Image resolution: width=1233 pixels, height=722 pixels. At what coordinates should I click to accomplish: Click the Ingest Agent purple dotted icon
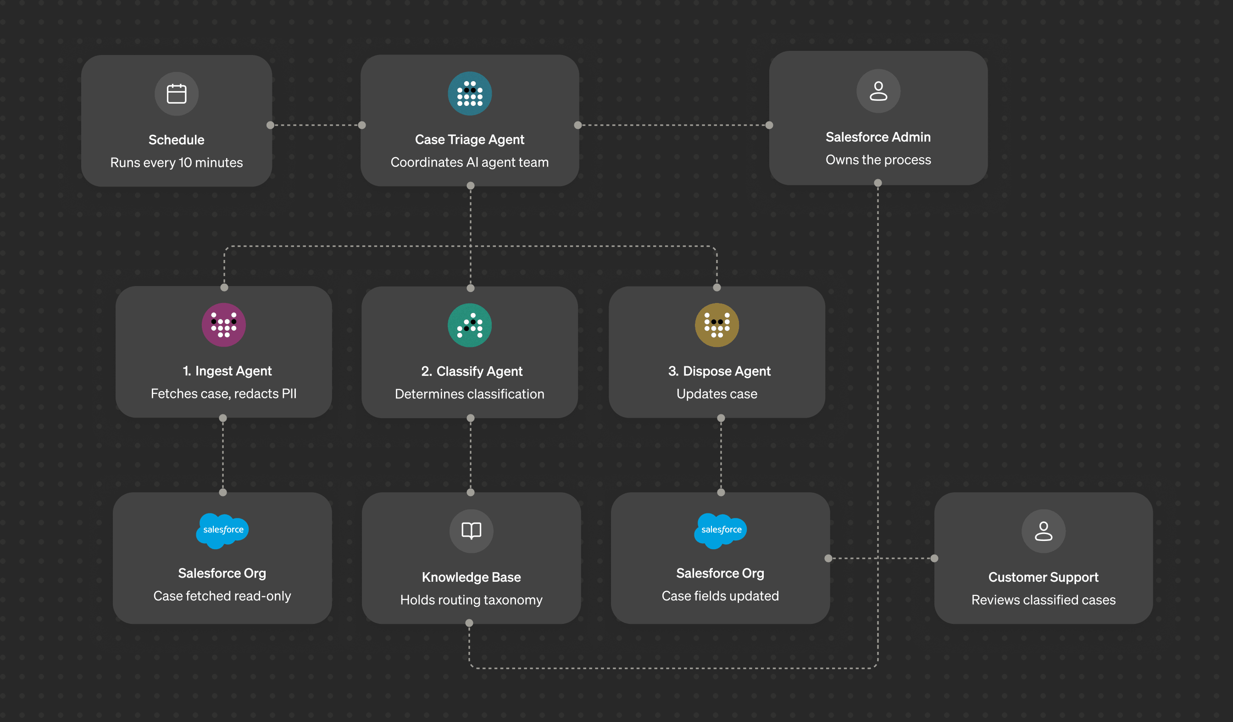(x=223, y=325)
